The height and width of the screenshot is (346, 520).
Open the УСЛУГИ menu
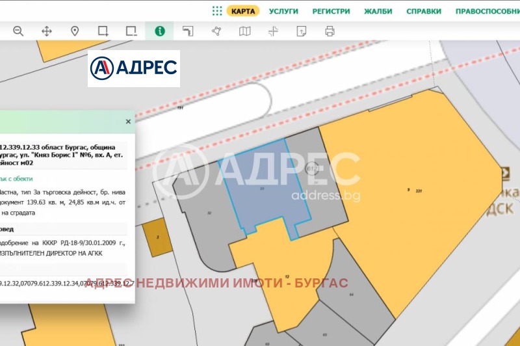[x=283, y=11]
